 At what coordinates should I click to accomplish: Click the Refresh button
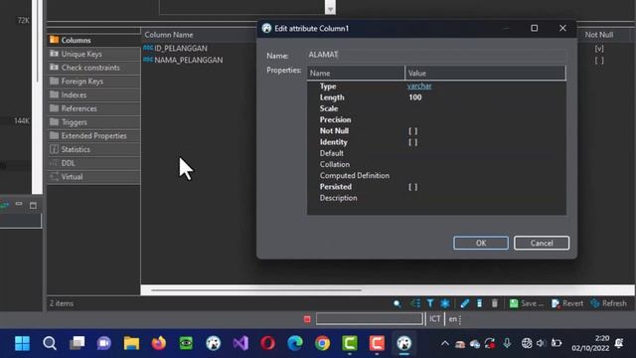[609, 303]
